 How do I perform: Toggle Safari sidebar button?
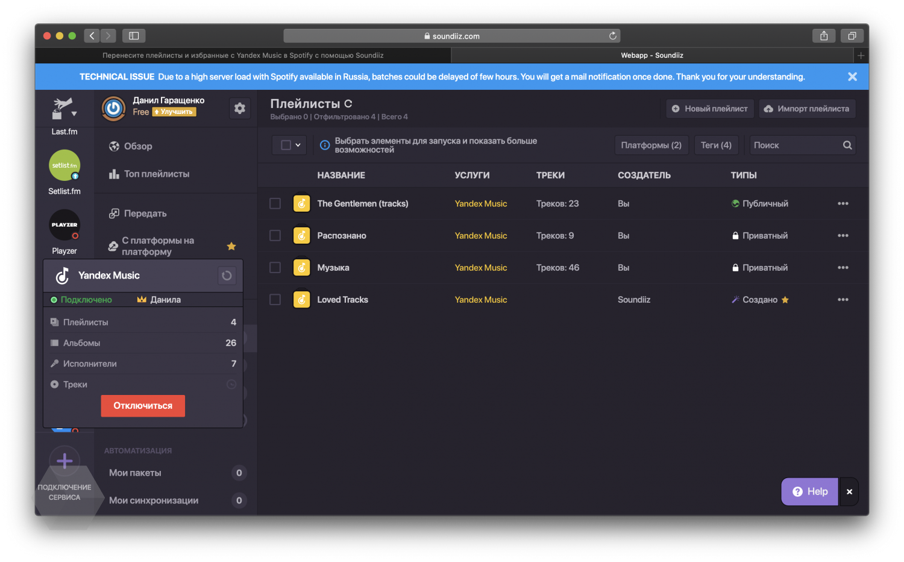[x=134, y=36]
